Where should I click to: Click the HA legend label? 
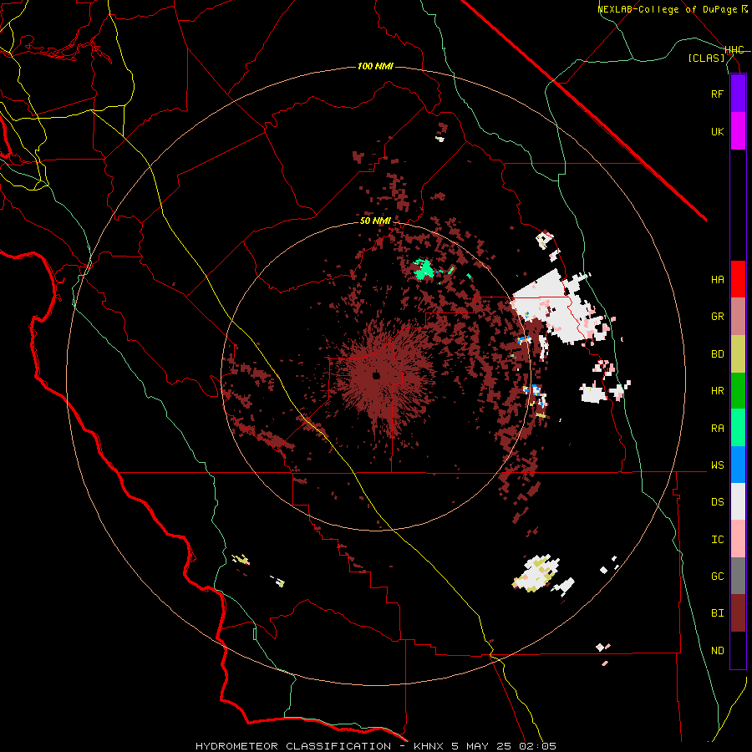717,280
